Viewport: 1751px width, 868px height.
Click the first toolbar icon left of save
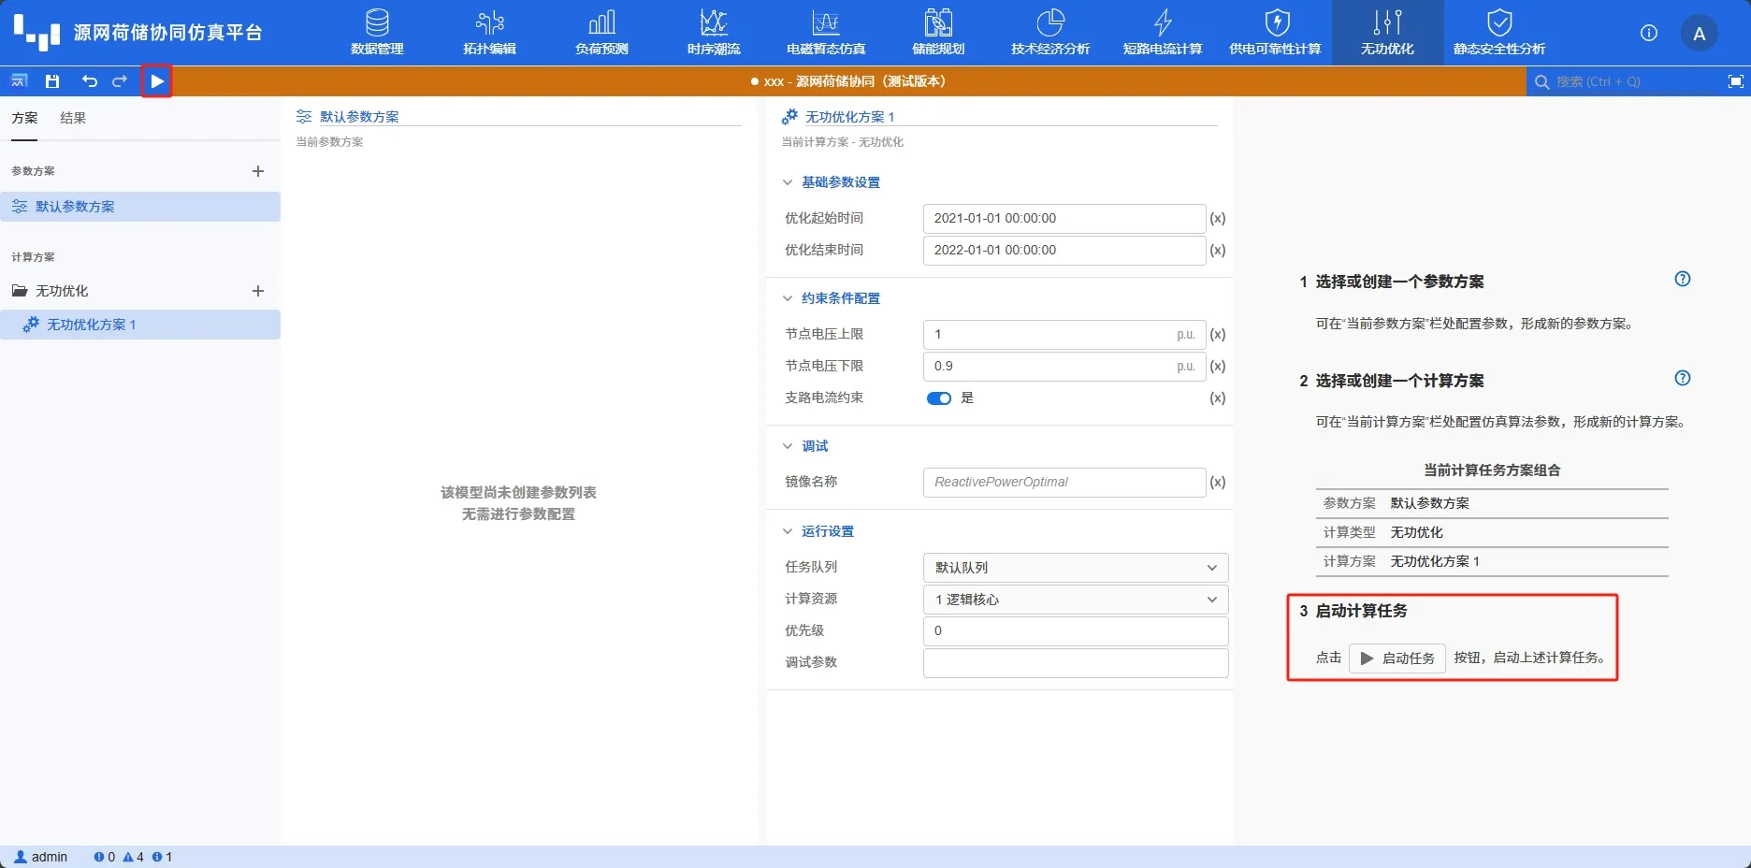pyautogui.click(x=19, y=81)
